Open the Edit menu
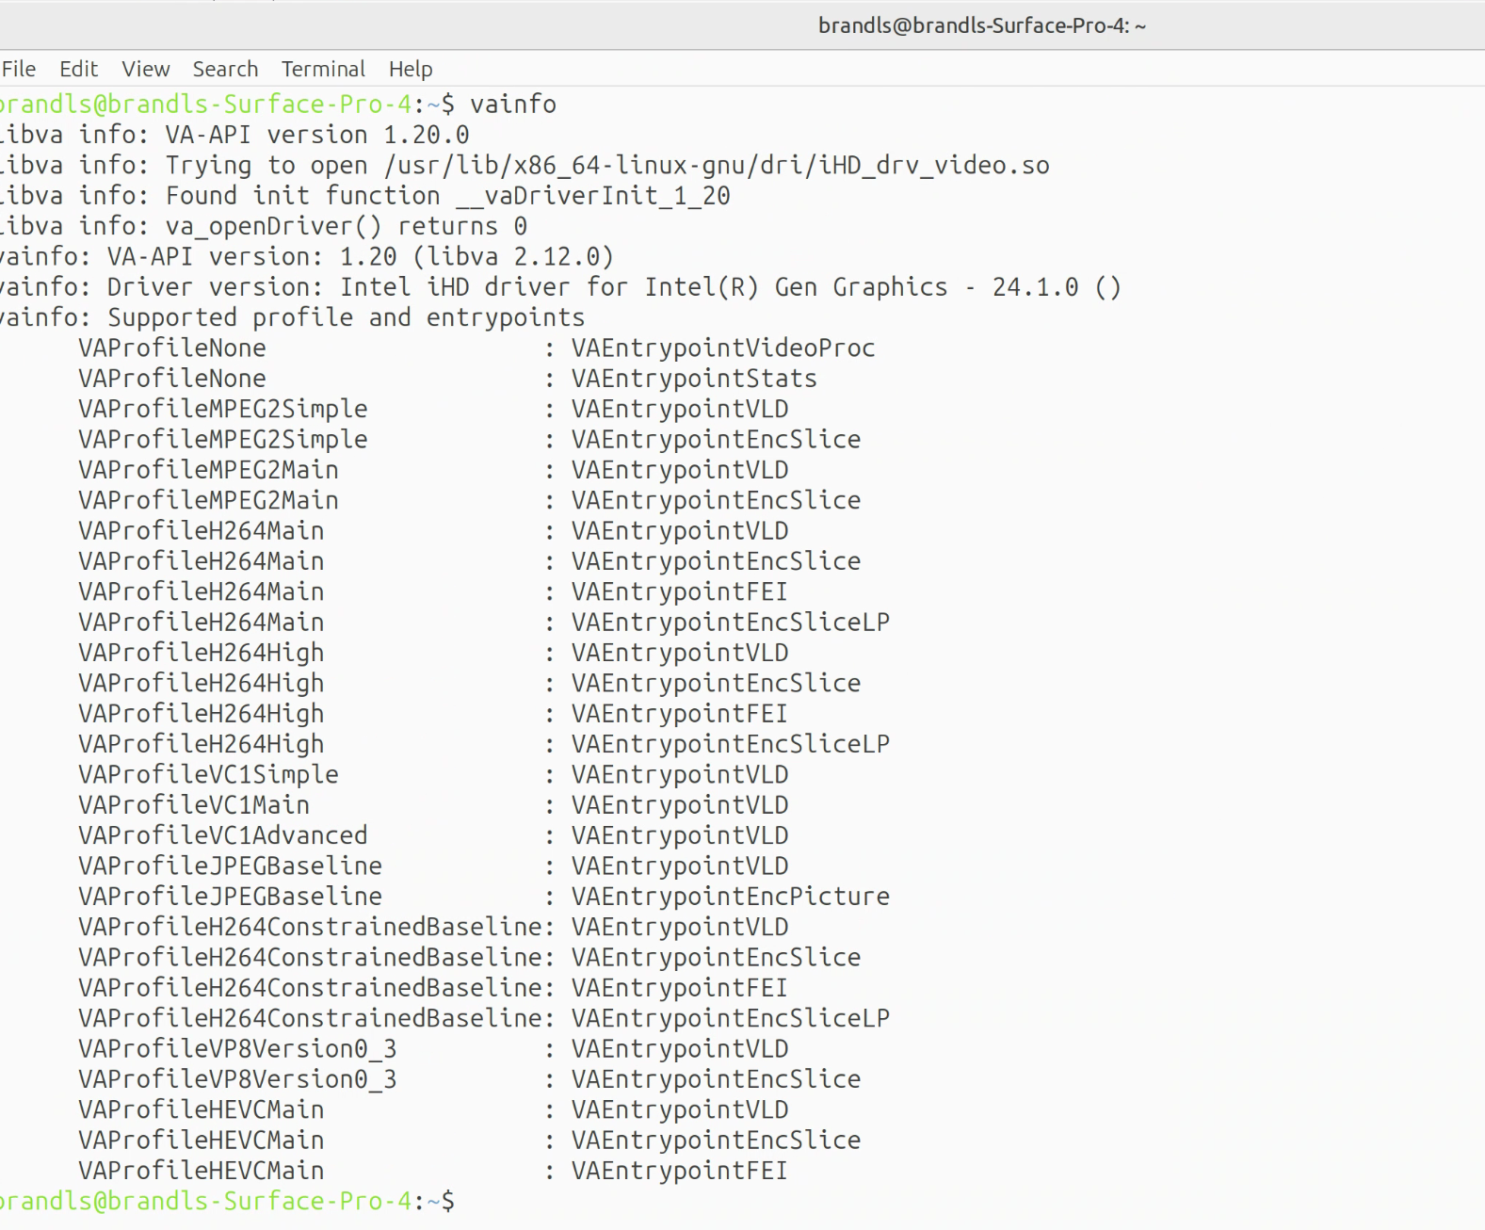1485x1230 pixels. [x=78, y=69]
